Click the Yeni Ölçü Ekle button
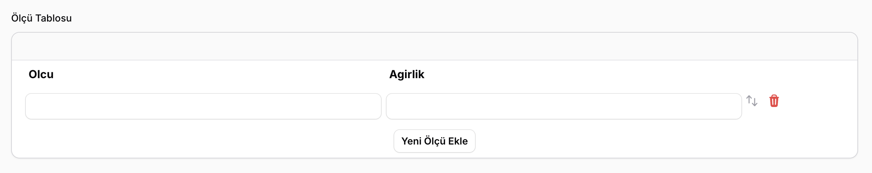This screenshot has width=872, height=173. click(434, 141)
